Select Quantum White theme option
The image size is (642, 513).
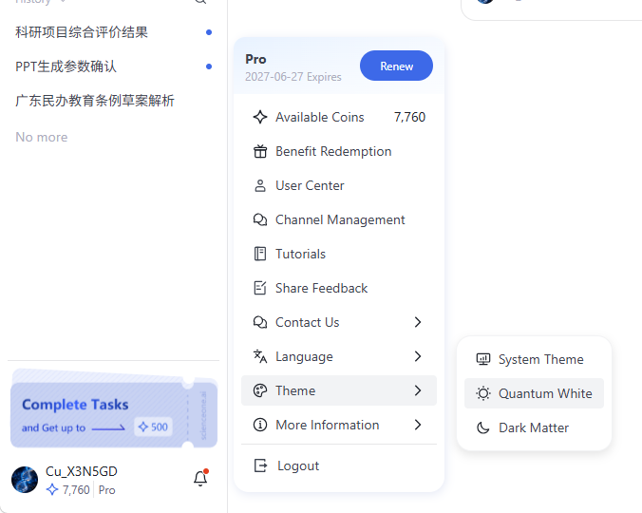point(534,393)
